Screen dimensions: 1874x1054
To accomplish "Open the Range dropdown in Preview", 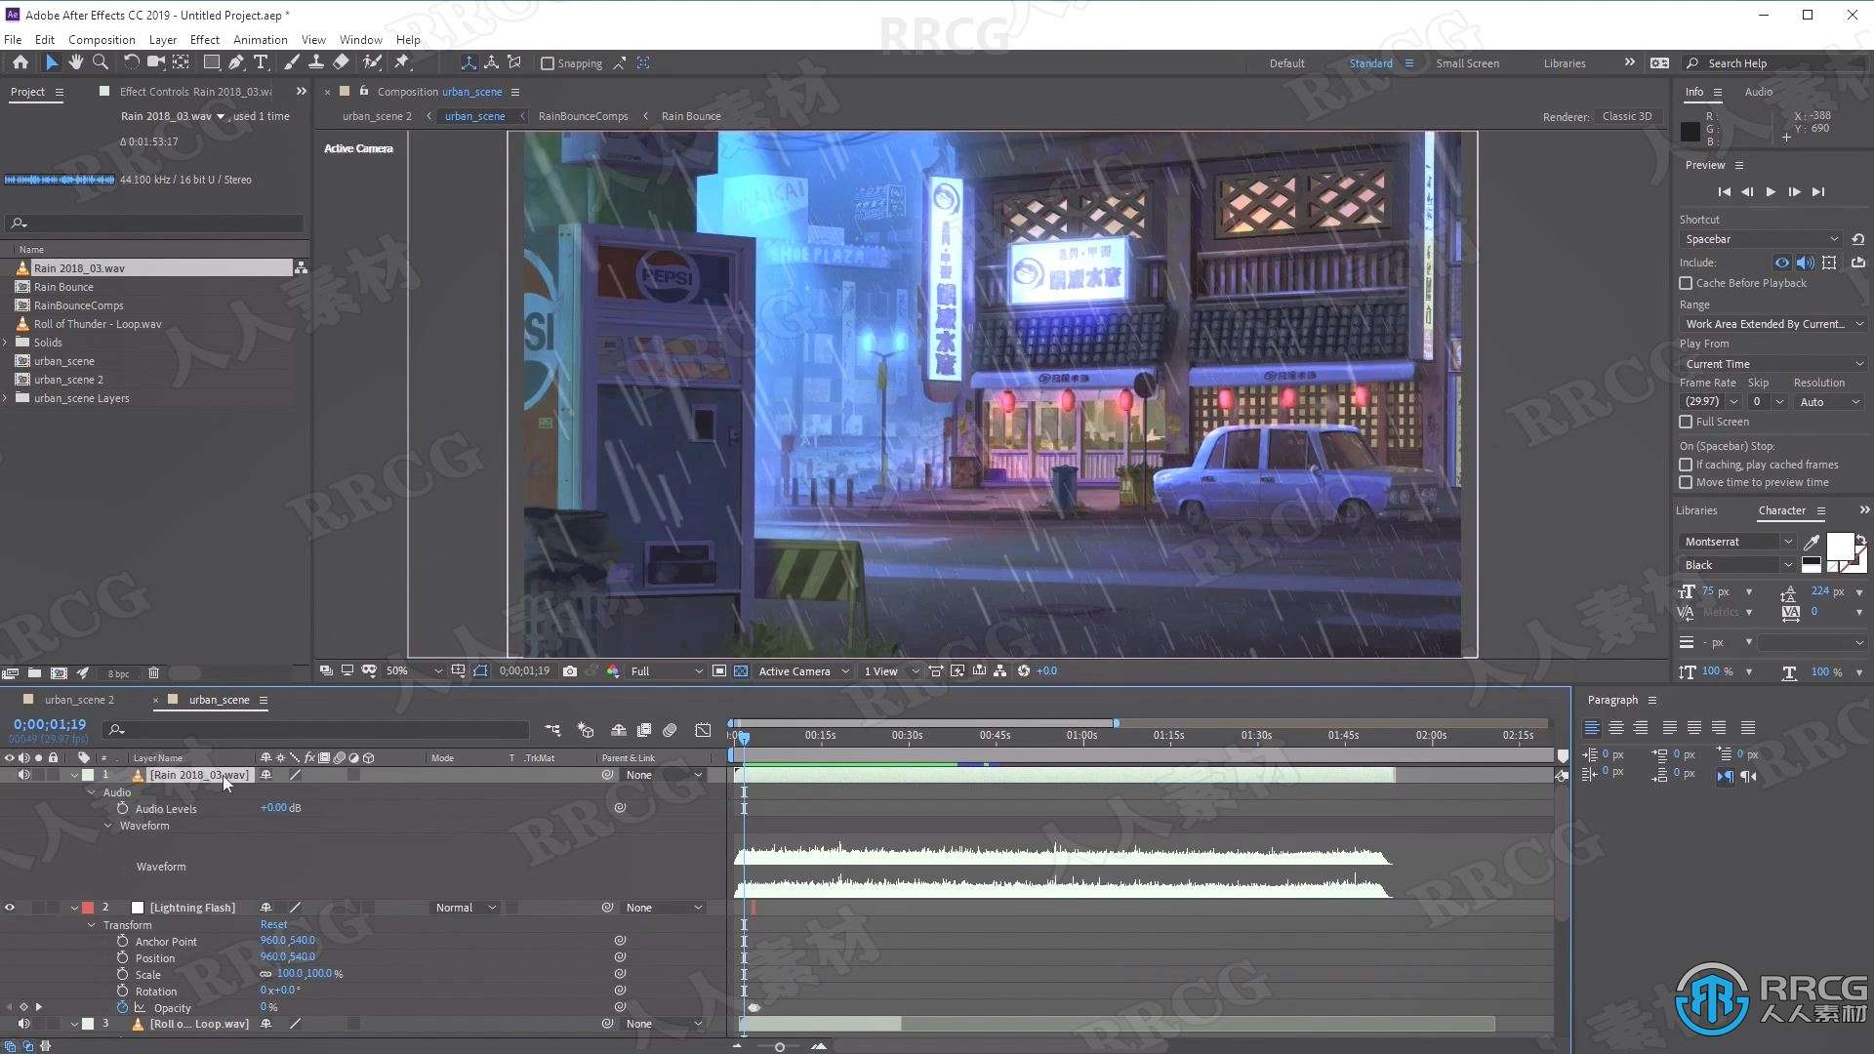I will pyautogui.click(x=1772, y=324).
